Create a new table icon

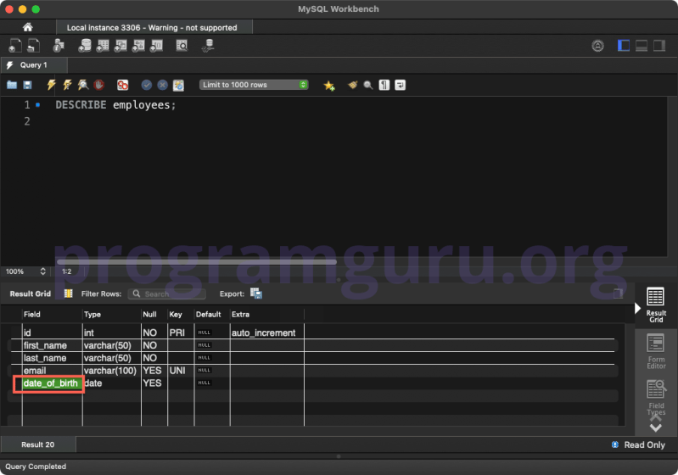click(x=103, y=46)
